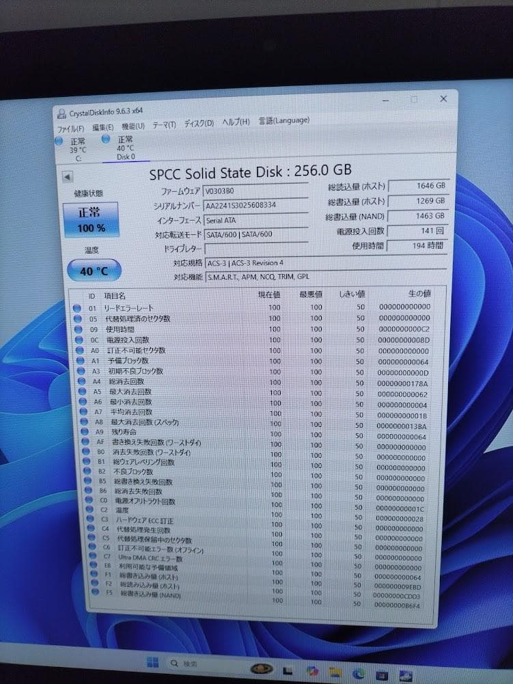The width and height of the screenshot is (513, 684).
Task: Click the status dot for A3 初期不良ブロック数
Action: click(81, 371)
